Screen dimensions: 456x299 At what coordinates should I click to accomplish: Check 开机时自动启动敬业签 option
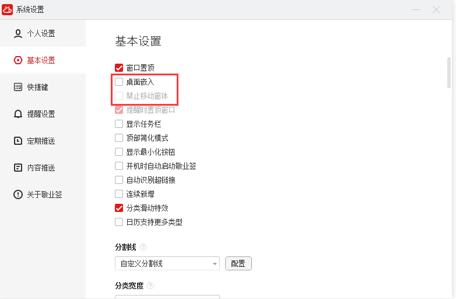click(x=120, y=166)
